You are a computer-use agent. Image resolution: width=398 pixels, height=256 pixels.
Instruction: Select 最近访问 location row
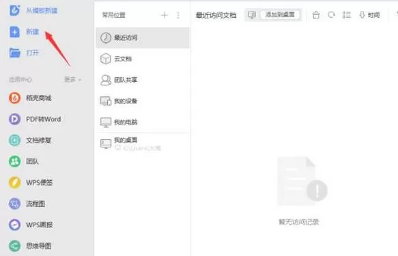(143, 38)
